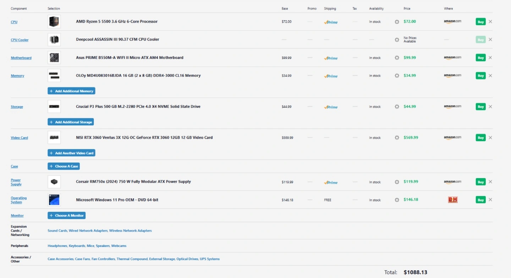Click the gear icon in Motherboard row

pos(397,58)
